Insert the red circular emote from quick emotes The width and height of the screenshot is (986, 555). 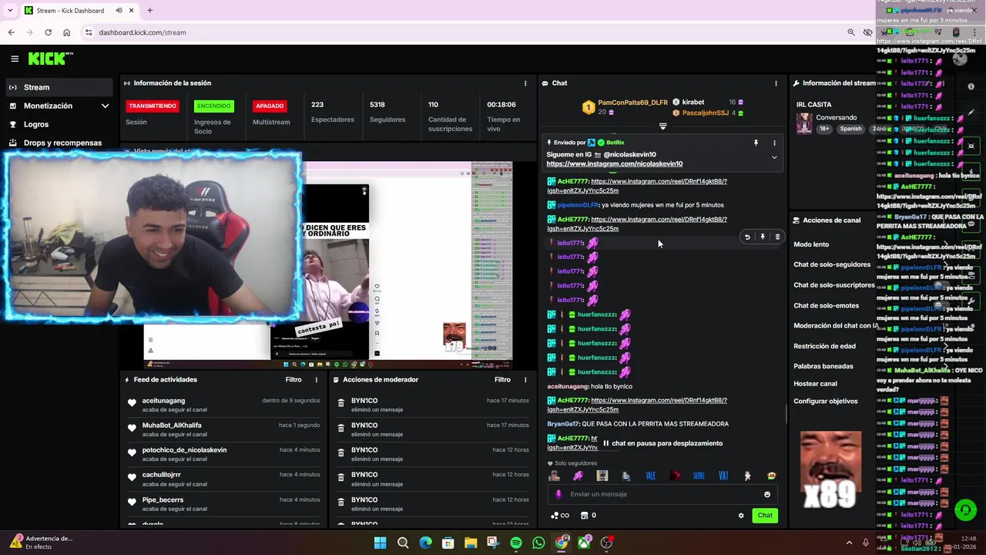[675, 476]
